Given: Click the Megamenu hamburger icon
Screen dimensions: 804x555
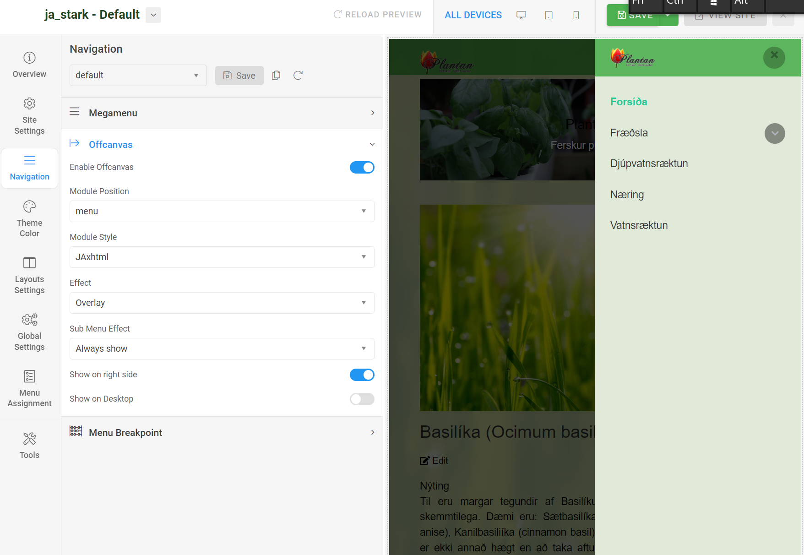Looking at the screenshot, I should [x=75, y=112].
